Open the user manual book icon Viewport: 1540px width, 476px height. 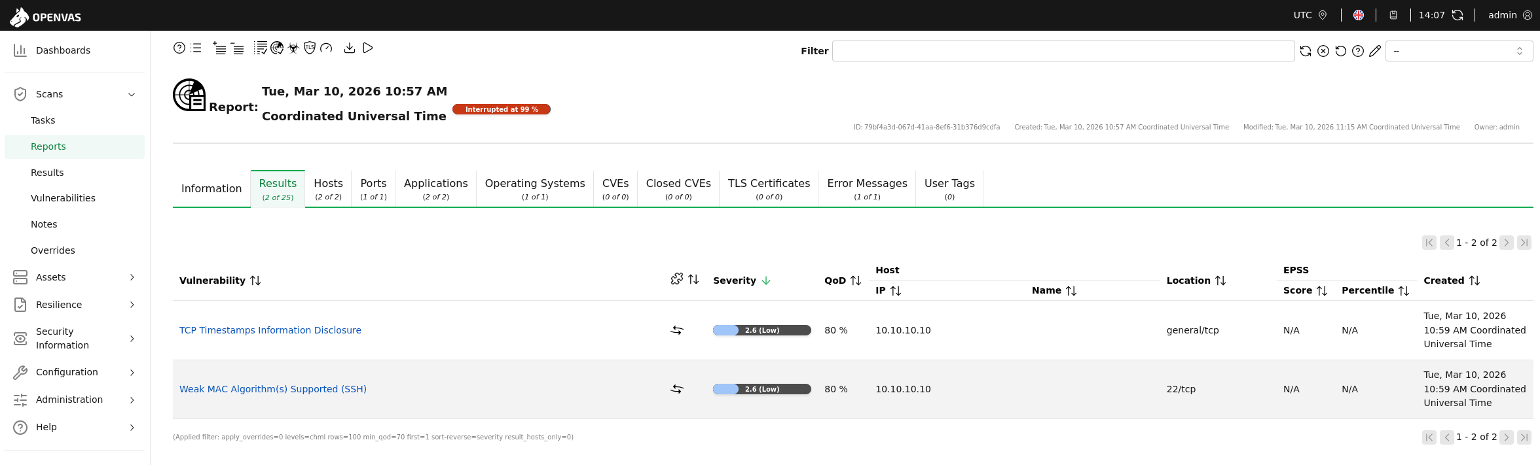1393,15
